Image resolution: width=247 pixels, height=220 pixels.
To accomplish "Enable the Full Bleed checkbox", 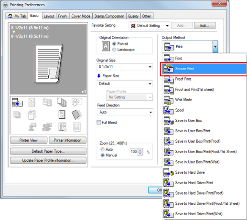I will (99, 122).
